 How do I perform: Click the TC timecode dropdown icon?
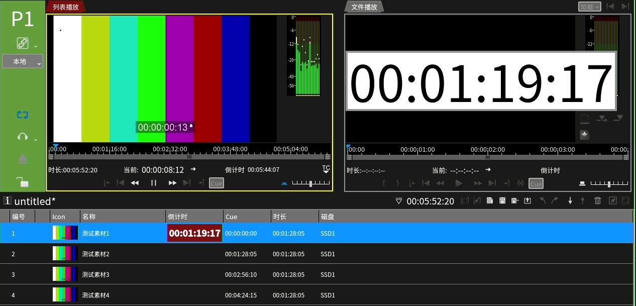coord(326,169)
